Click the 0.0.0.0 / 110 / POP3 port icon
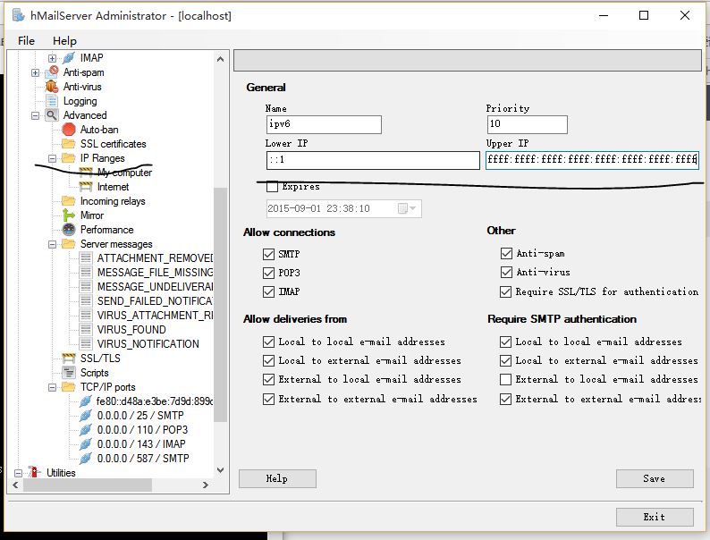This screenshot has height=540, width=710. coord(86,429)
